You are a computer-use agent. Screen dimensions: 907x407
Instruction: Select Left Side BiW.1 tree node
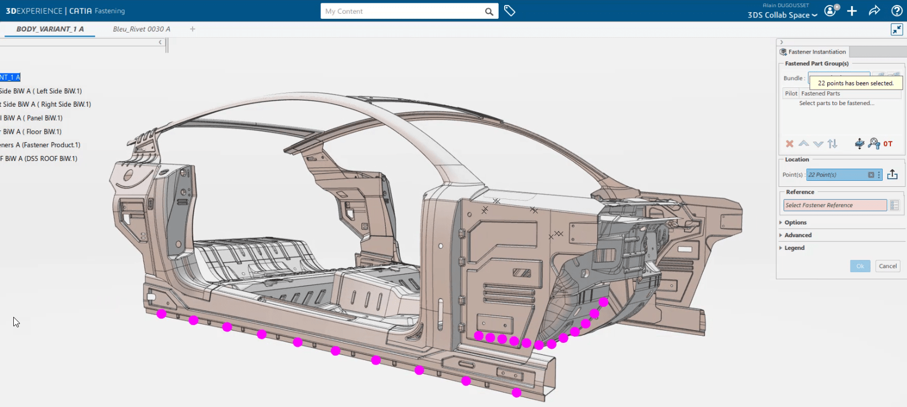pyautogui.click(x=41, y=91)
